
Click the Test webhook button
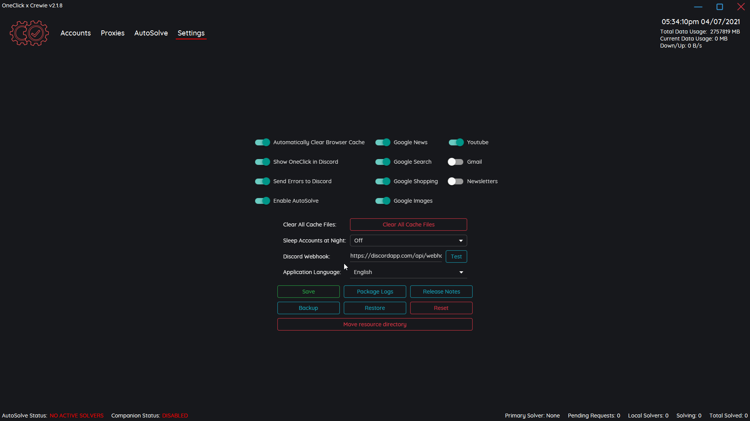pyautogui.click(x=456, y=256)
